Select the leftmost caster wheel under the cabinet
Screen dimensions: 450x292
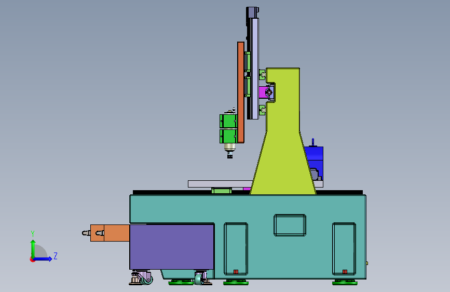click(146, 279)
